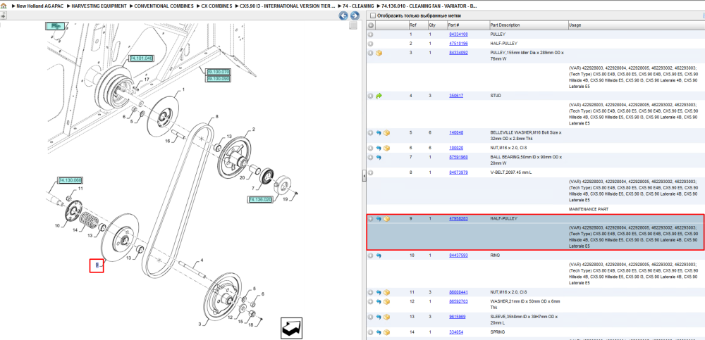
Task: Navigate to 'New Holland AG APAC' breadcrumb
Action: click(40, 6)
